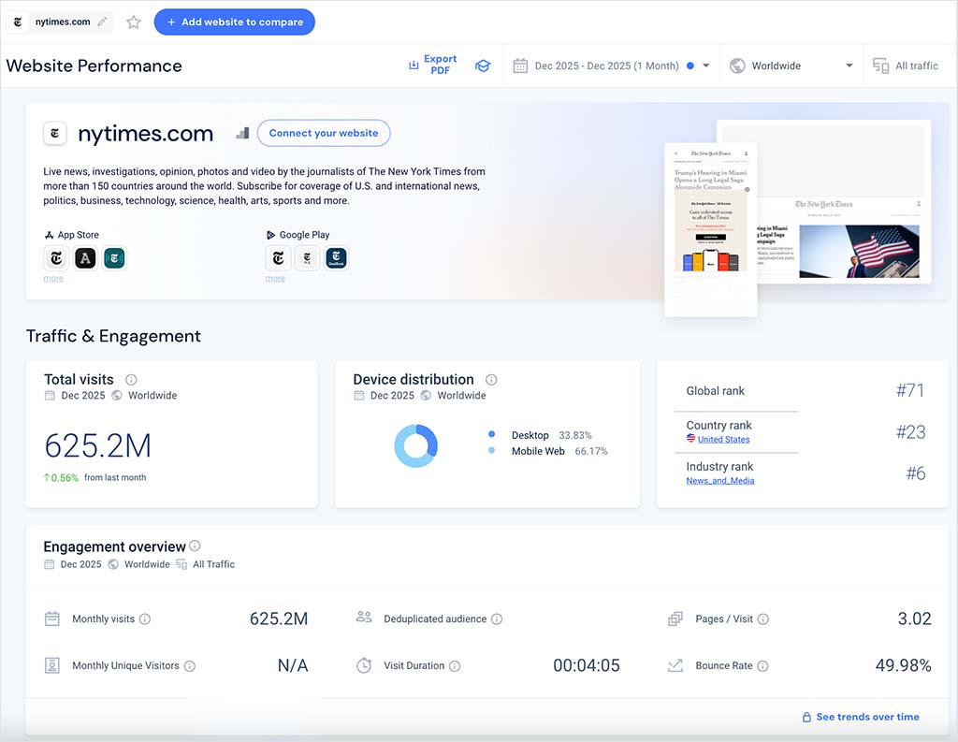Click See trends over time link
The width and height of the screenshot is (958, 742).
[861, 717]
